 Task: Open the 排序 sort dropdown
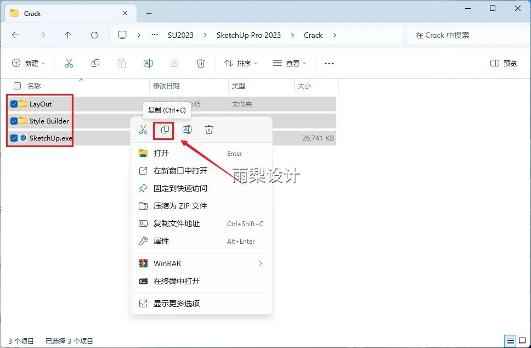(x=241, y=63)
